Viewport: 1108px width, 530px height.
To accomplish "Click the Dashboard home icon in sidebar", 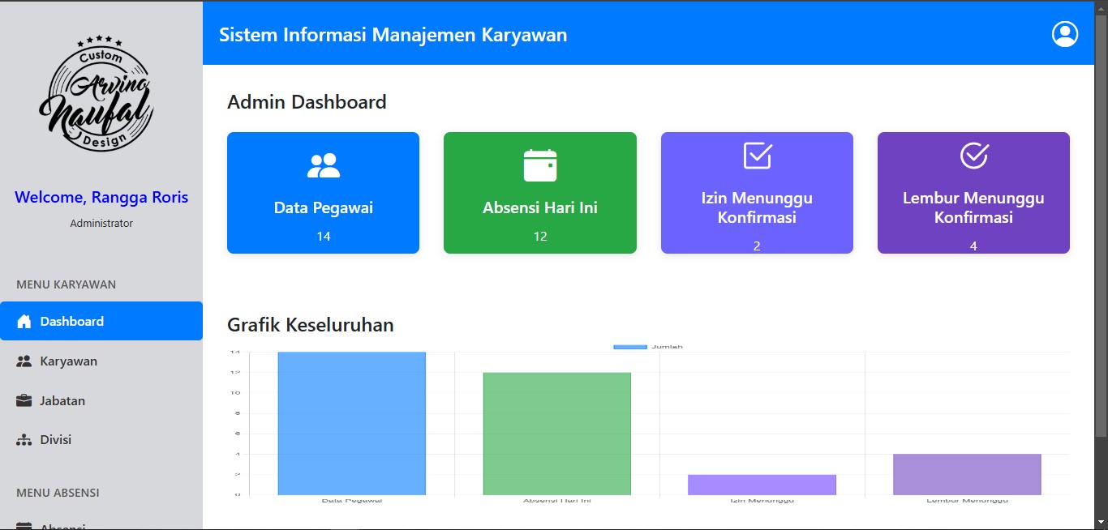I will (24, 321).
